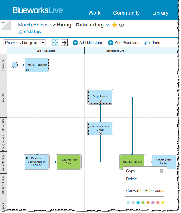This screenshot has height=213, width=181.
Task: Click the tag icon beside Add Tags
Action: (21, 32)
